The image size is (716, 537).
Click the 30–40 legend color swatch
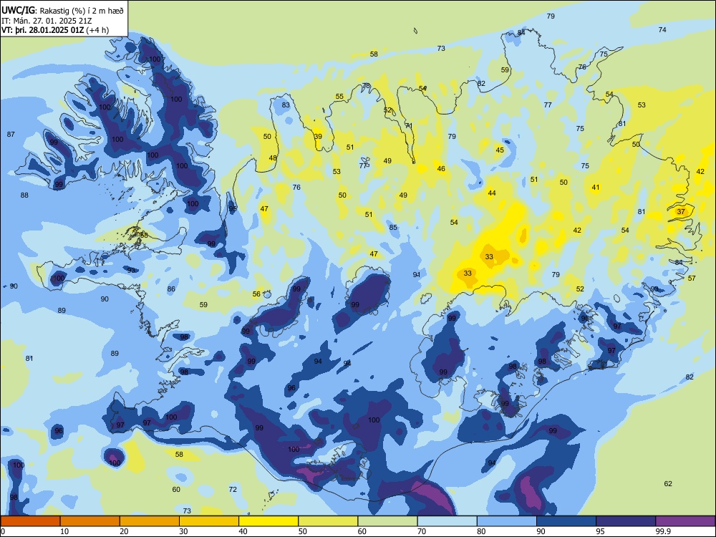coord(209,521)
